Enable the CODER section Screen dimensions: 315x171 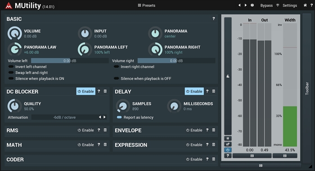pyautogui.click(x=194, y=159)
